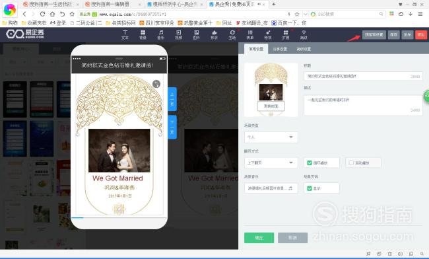Open the 百度一下 bookmark

[289, 23]
